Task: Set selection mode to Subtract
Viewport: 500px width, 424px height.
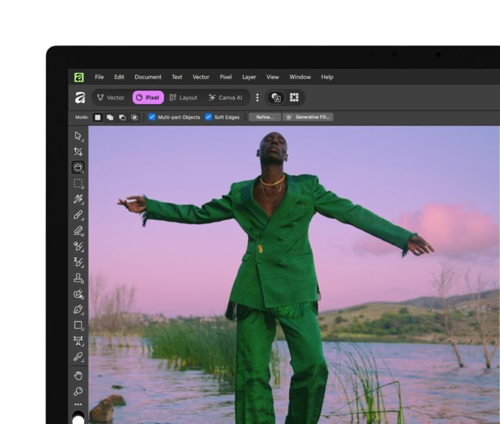Action: click(x=122, y=117)
